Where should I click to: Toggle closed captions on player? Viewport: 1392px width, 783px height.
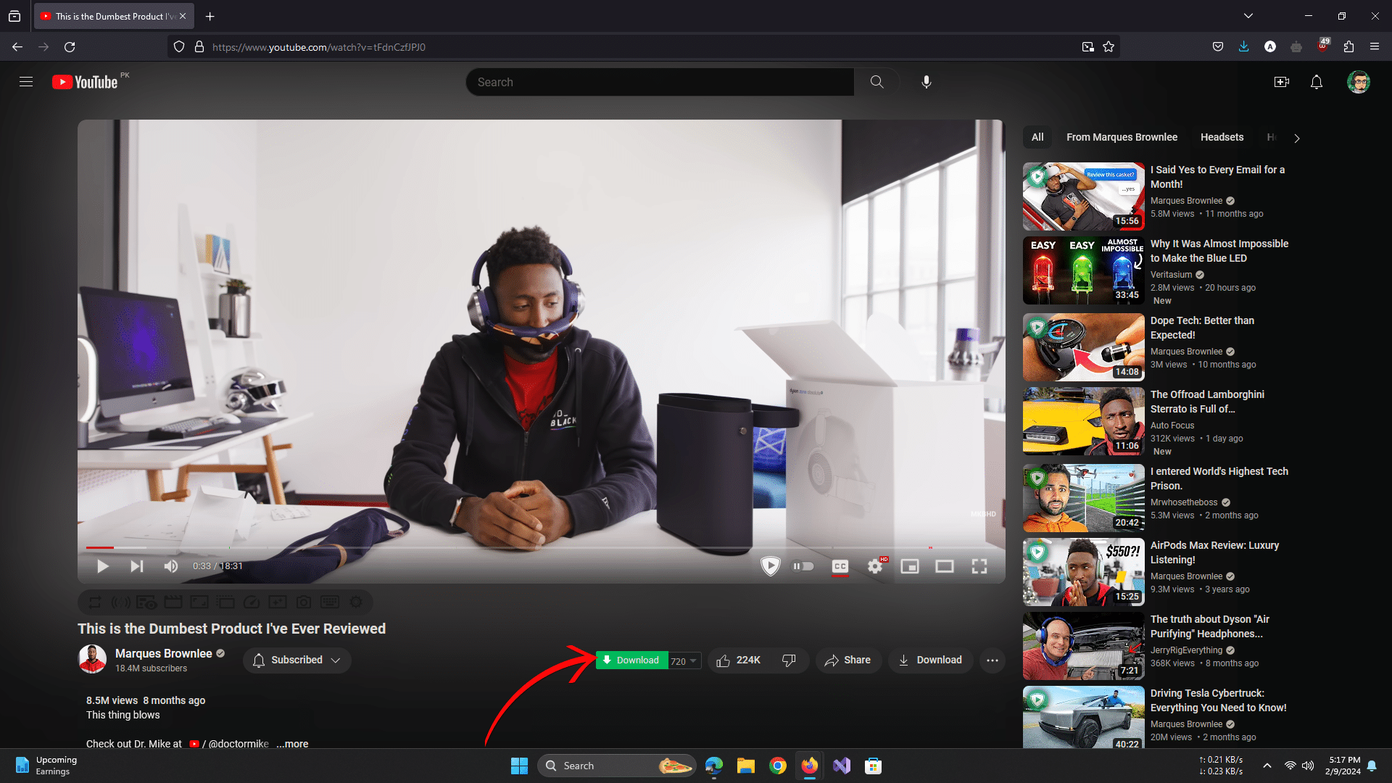tap(840, 566)
